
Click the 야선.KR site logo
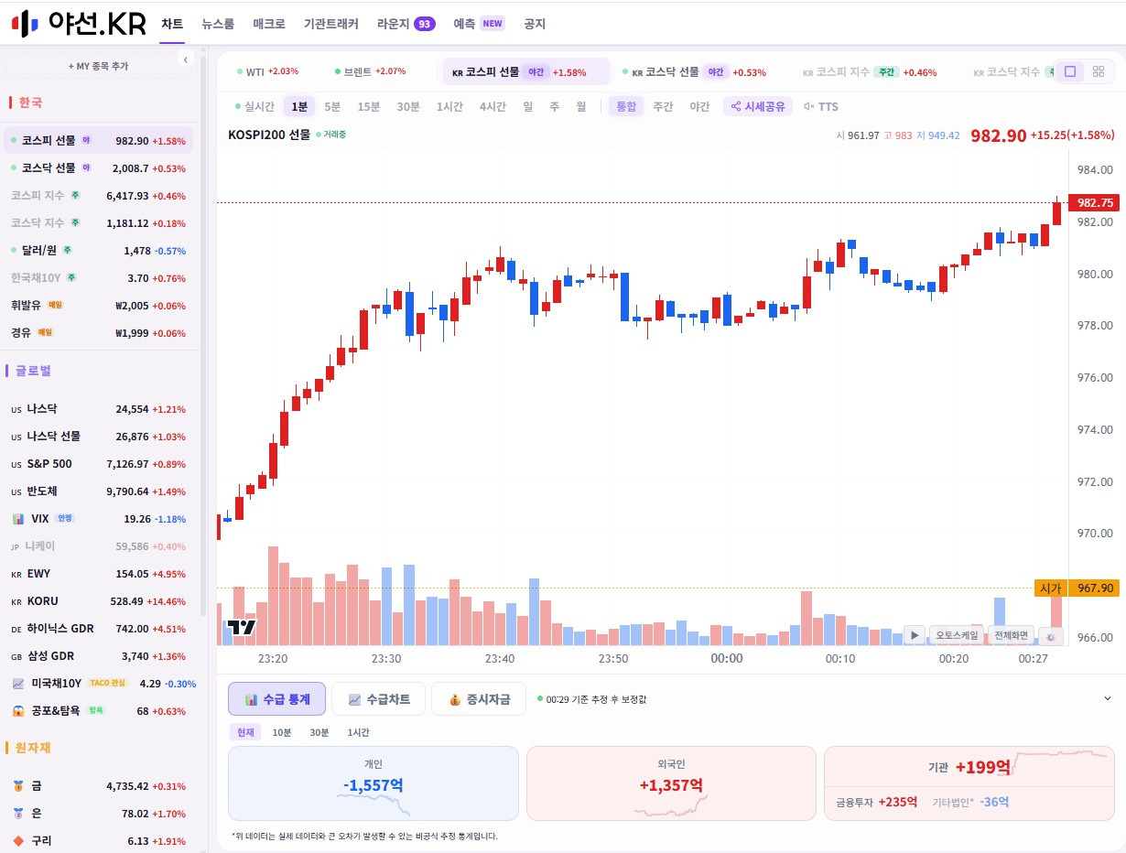[78, 24]
